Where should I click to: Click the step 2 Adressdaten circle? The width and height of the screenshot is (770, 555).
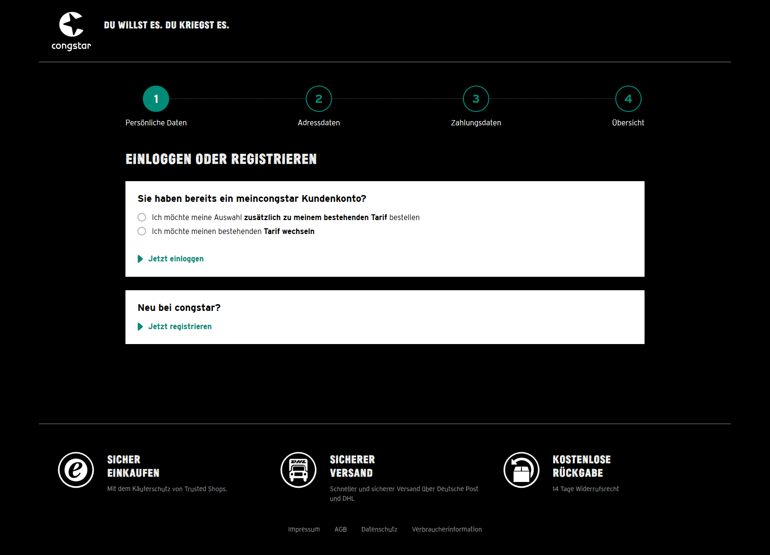(x=319, y=99)
